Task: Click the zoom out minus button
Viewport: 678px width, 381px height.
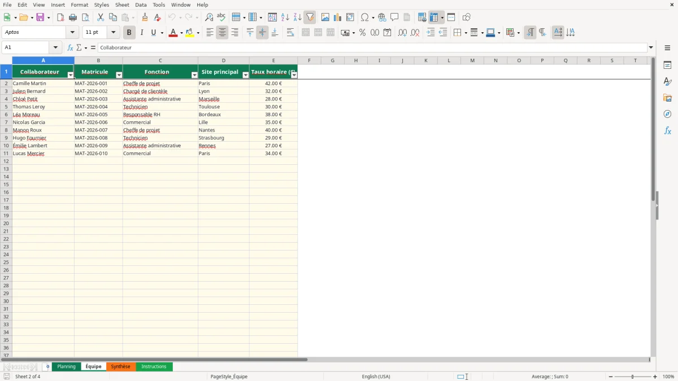Action: point(611,376)
